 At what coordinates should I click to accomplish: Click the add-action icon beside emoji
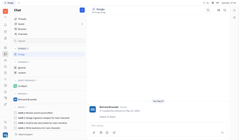[x=114, y=133]
